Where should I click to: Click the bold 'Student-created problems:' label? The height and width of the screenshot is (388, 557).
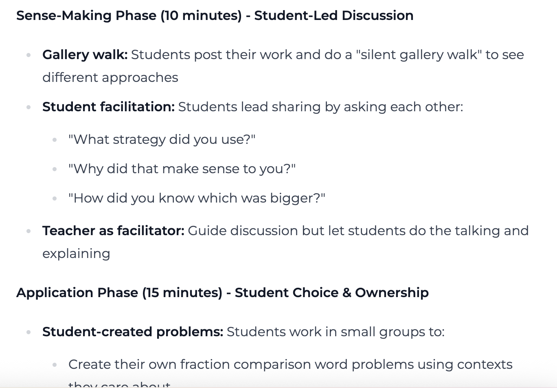(x=133, y=332)
